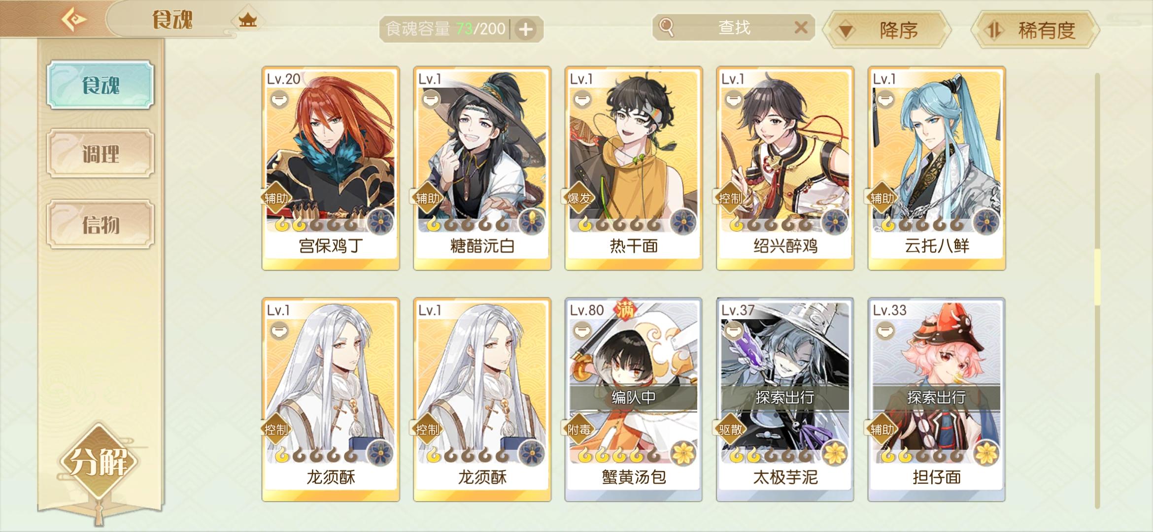Select the 食魂 side tab
Screen dimensions: 1153x532
(x=101, y=85)
